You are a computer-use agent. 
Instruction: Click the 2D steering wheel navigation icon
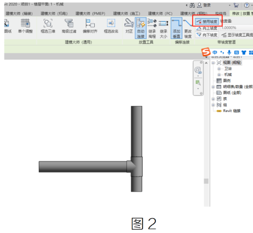click(198, 70)
